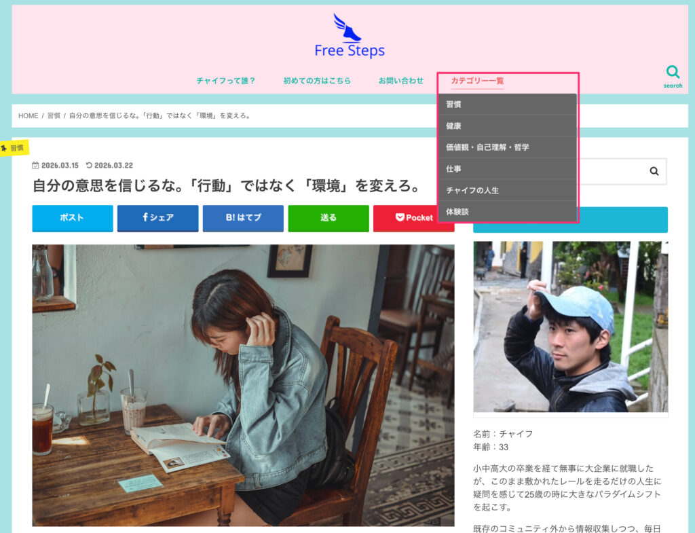Open the 初めての方はこちら nav link
This screenshot has height=533, width=695.
(x=317, y=81)
